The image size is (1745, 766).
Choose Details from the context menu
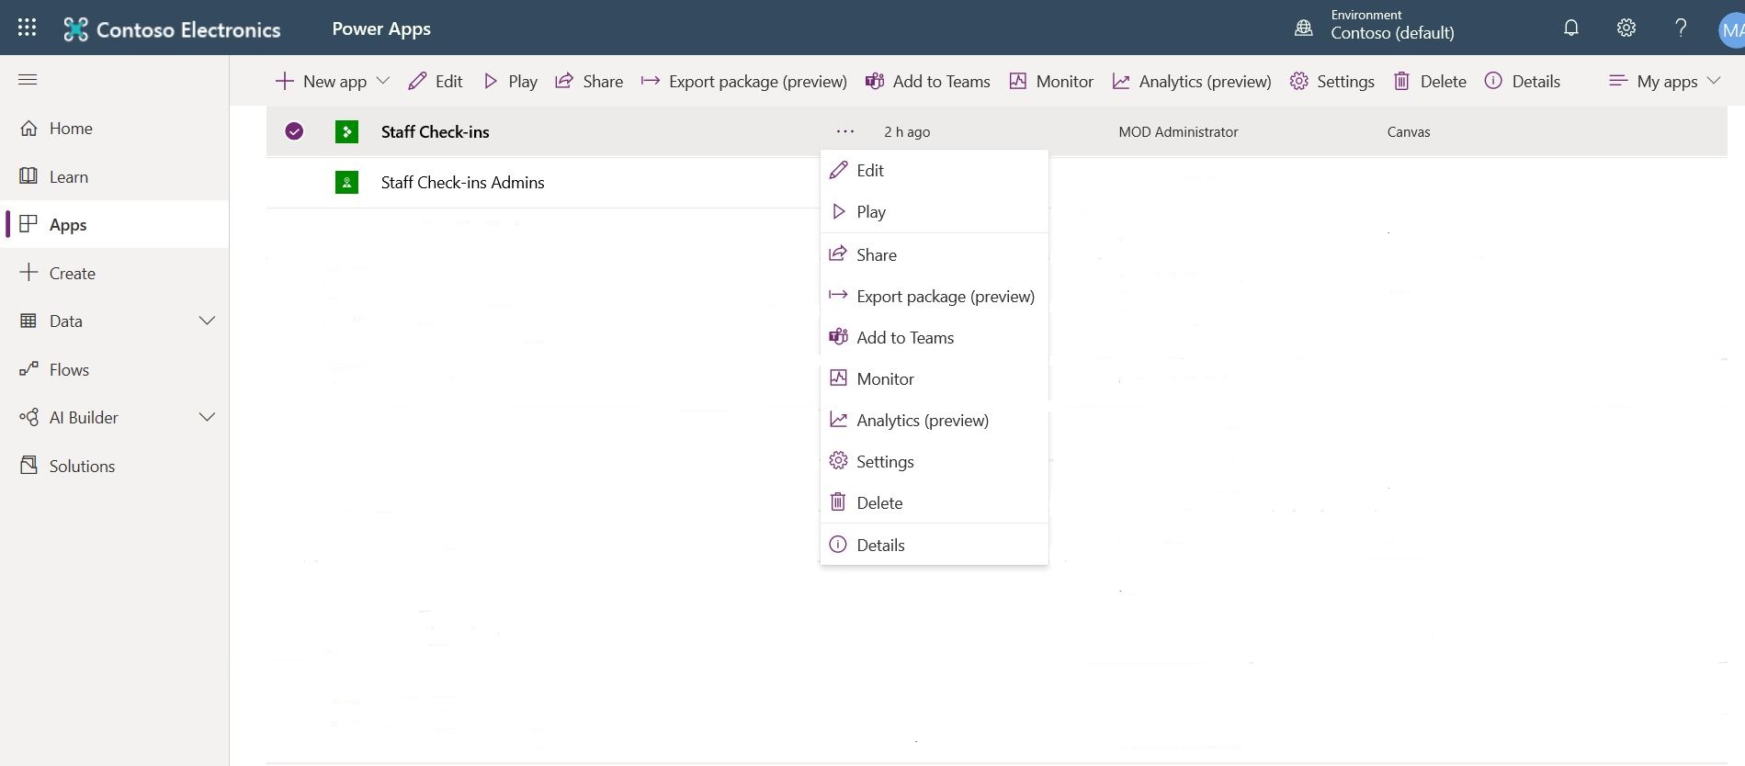pyautogui.click(x=935, y=545)
